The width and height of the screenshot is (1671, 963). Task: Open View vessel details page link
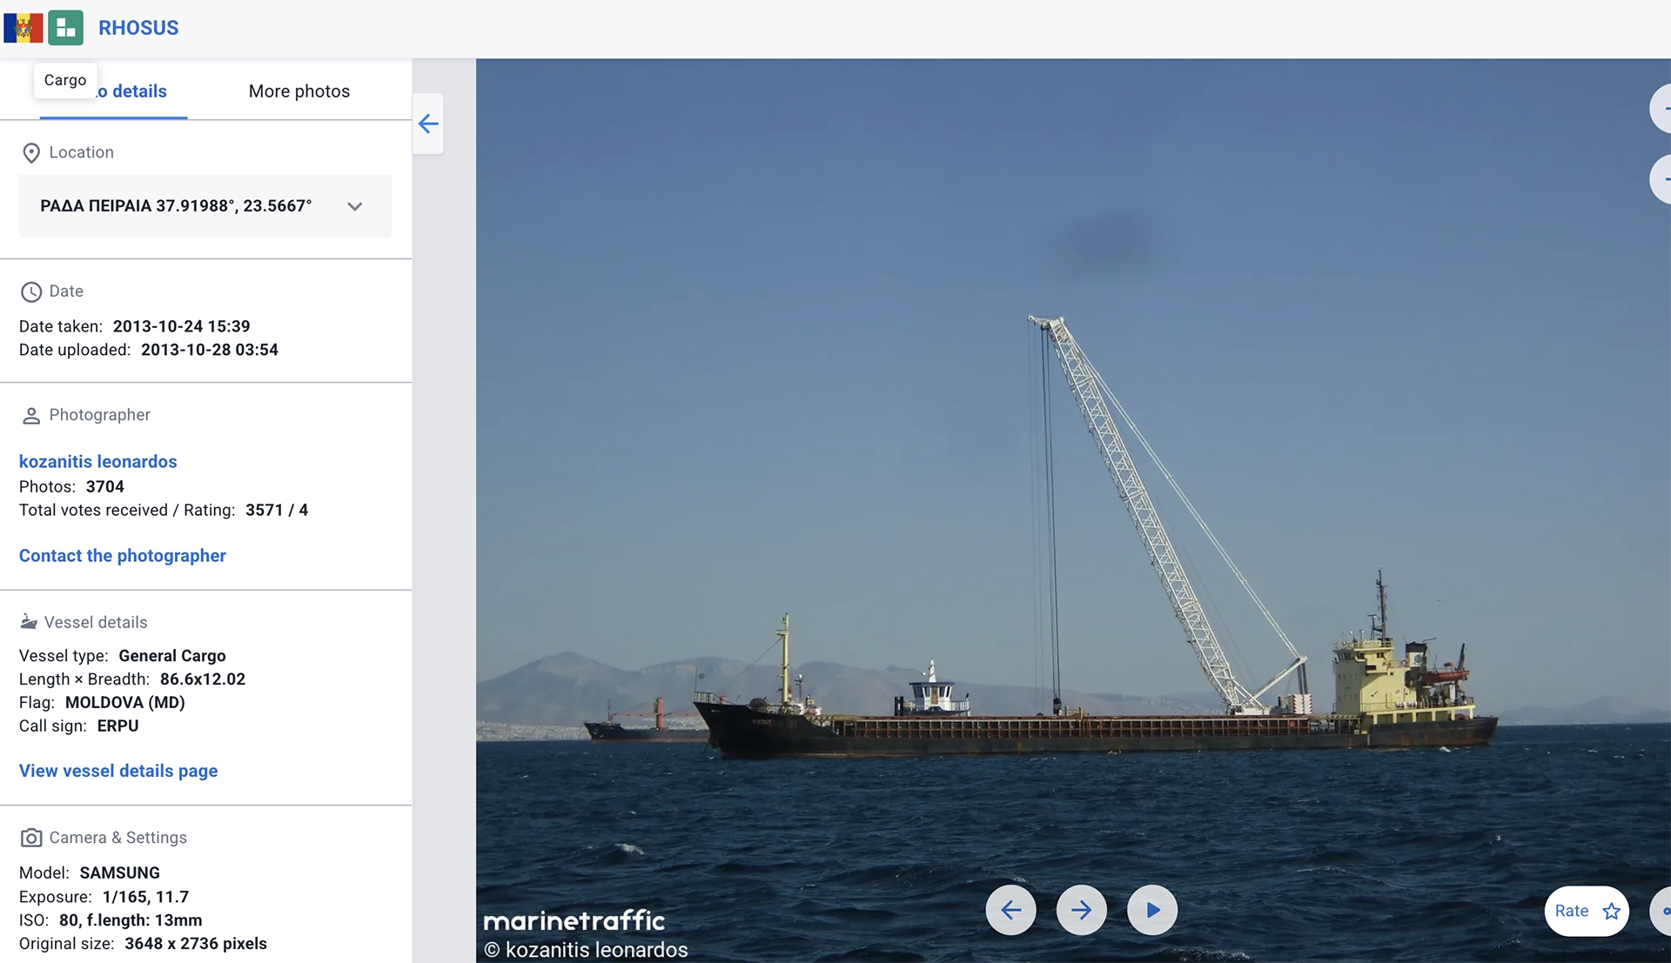[x=117, y=771]
